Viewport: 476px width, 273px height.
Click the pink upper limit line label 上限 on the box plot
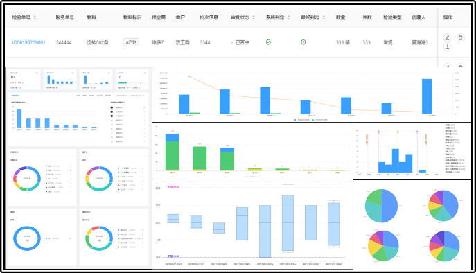coord(173,187)
